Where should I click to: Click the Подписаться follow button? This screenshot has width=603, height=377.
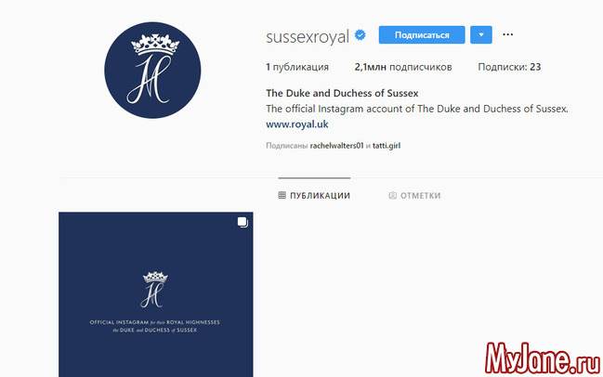click(422, 35)
